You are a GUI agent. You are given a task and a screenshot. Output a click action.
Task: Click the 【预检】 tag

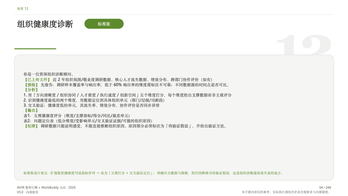point(31,85)
